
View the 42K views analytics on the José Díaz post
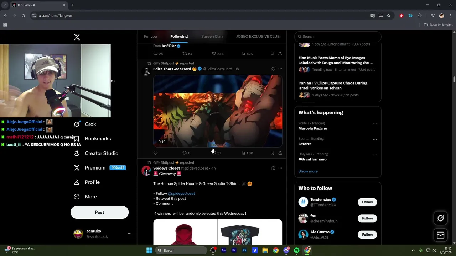coord(247,54)
